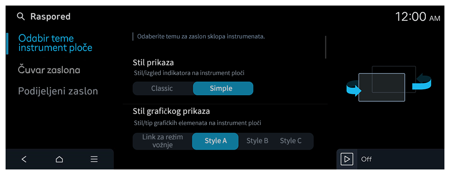The width and height of the screenshot is (450, 175).
Task: Select the Classic display style
Action: tap(162, 88)
